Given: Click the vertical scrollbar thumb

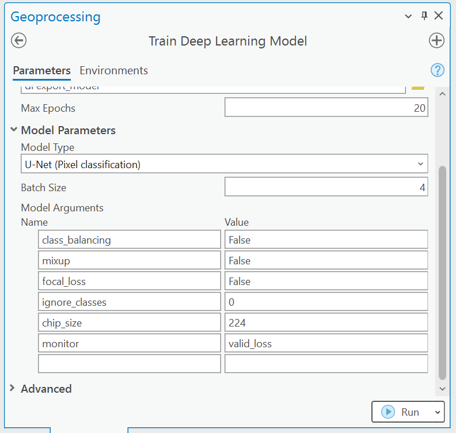Looking at the screenshot, I should pyautogui.click(x=442, y=271).
